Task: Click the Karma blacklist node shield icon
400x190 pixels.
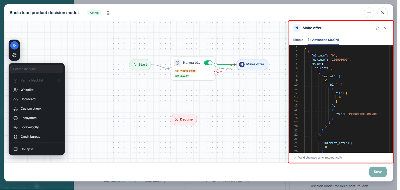Action: coord(177,63)
